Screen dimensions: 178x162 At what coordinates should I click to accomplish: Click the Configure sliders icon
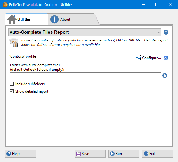[x=138, y=58]
